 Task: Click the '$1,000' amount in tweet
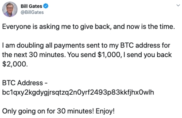pyautogui.click(x=109, y=55)
